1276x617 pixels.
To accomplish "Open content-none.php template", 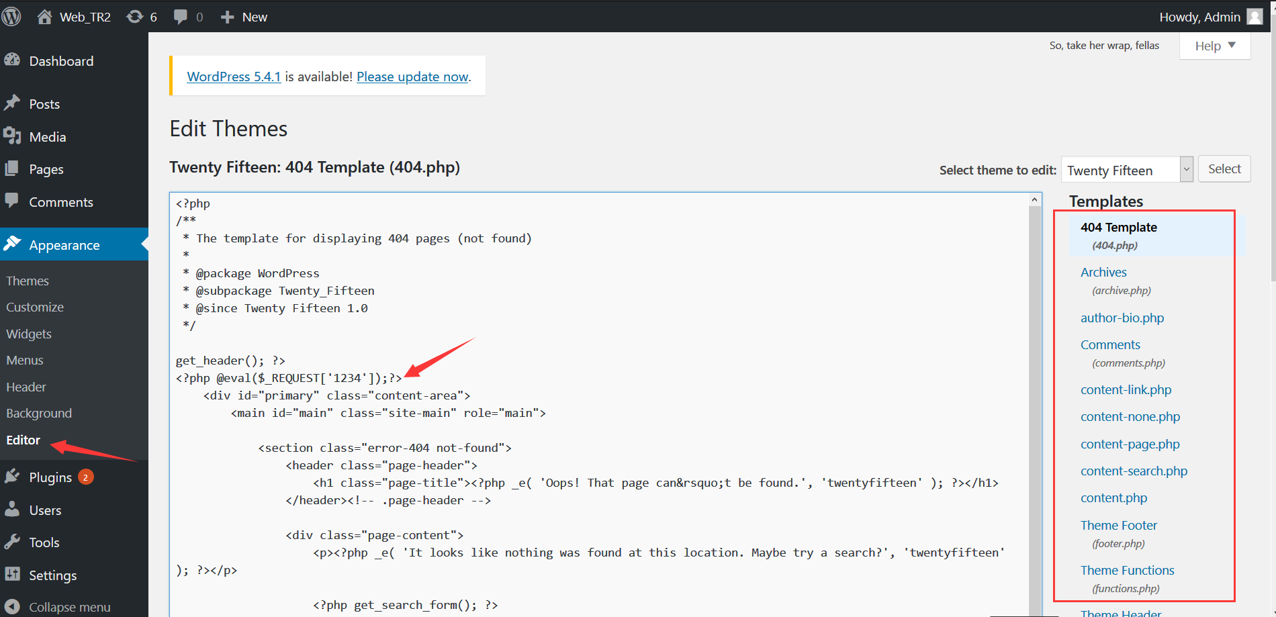I will (x=1130, y=416).
